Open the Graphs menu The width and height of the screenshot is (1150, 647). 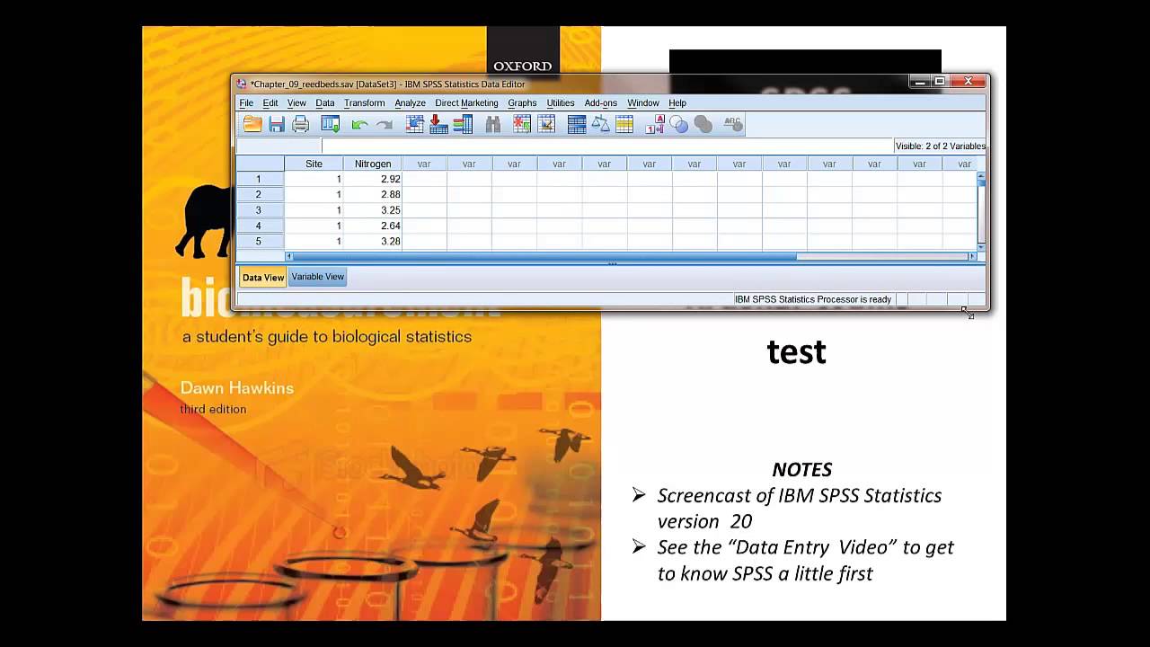(522, 103)
